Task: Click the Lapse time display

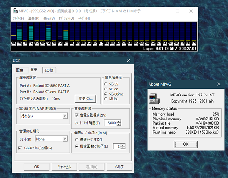Action: point(170,49)
